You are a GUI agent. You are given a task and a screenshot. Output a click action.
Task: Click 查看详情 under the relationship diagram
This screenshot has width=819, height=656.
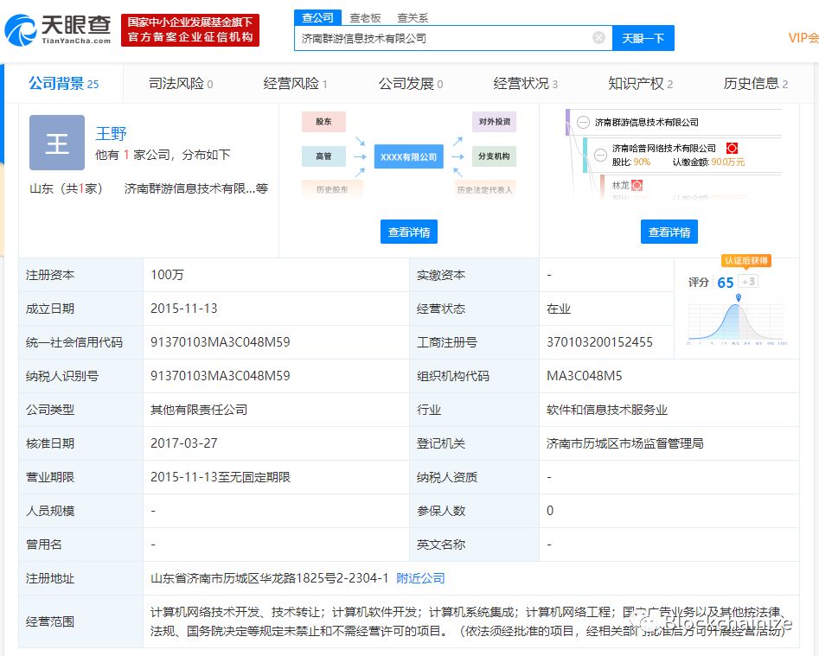409,232
